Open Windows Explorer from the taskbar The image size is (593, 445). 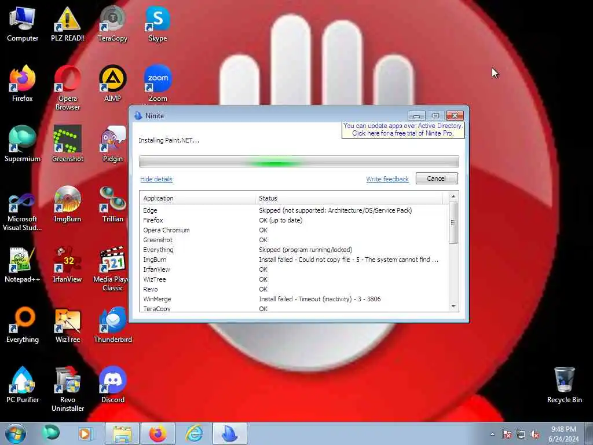point(122,433)
